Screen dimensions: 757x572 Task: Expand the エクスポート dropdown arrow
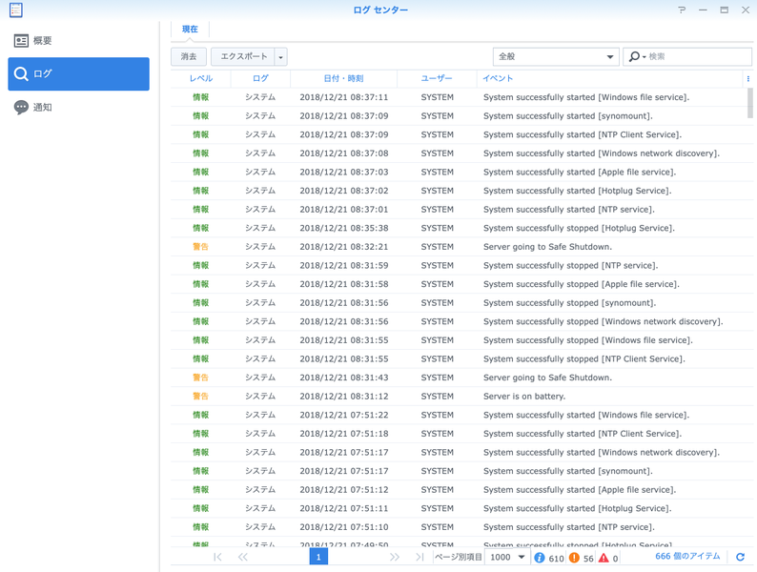click(x=280, y=57)
